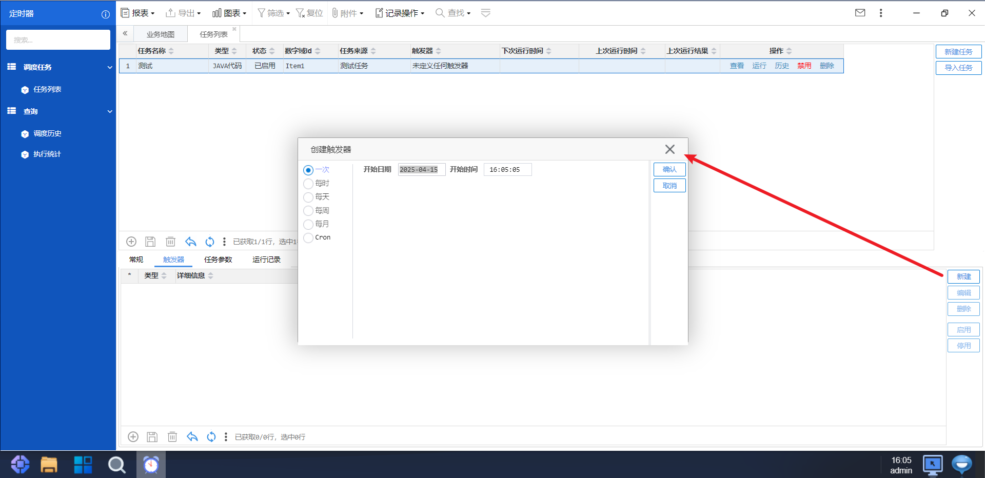Screen dimensions: 985x478
Task: Open the 图表 dropdown menu
Action: click(x=229, y=13)
